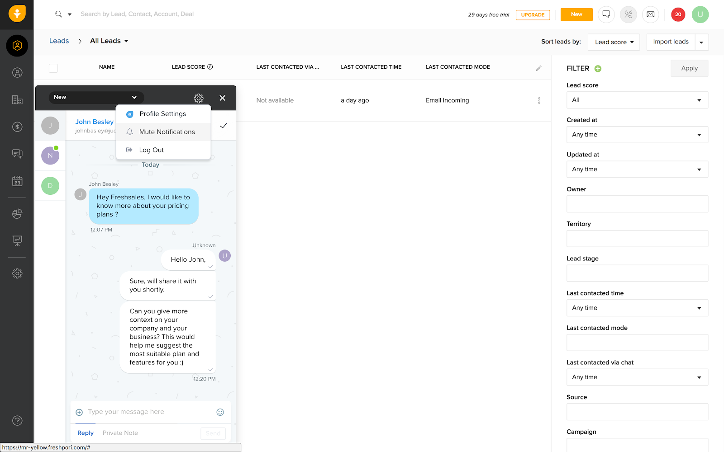Image resolution: width=724 pixels, height=452 pixels.
Task: Select Profile Settings from the menu
Action: [x=163, y=114]
